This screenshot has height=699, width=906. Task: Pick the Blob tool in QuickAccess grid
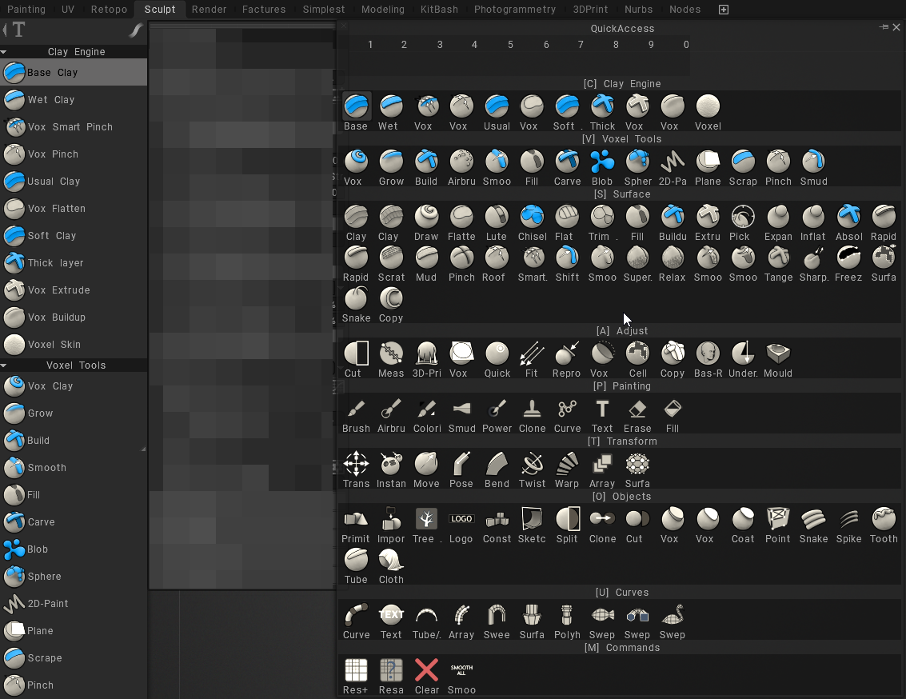[602, 162]
